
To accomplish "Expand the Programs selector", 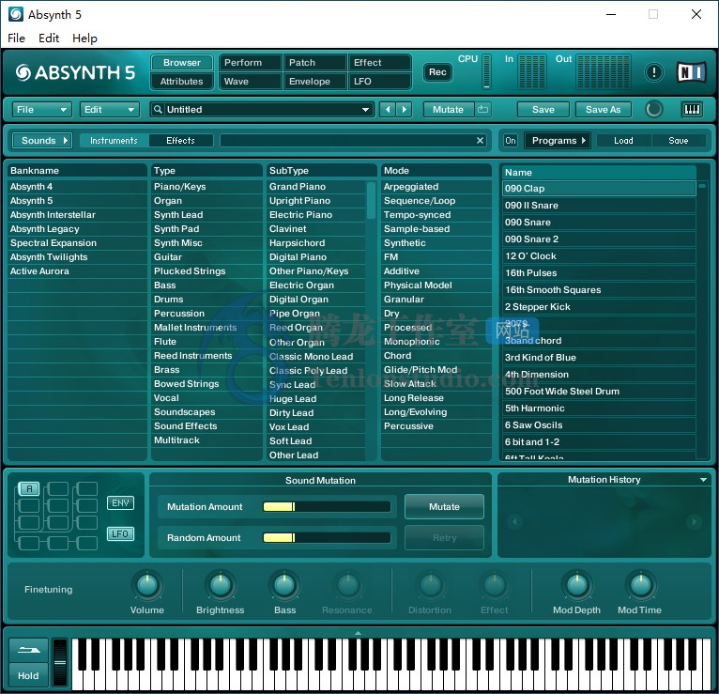I will pyautogui.click(x=558, y=140).
